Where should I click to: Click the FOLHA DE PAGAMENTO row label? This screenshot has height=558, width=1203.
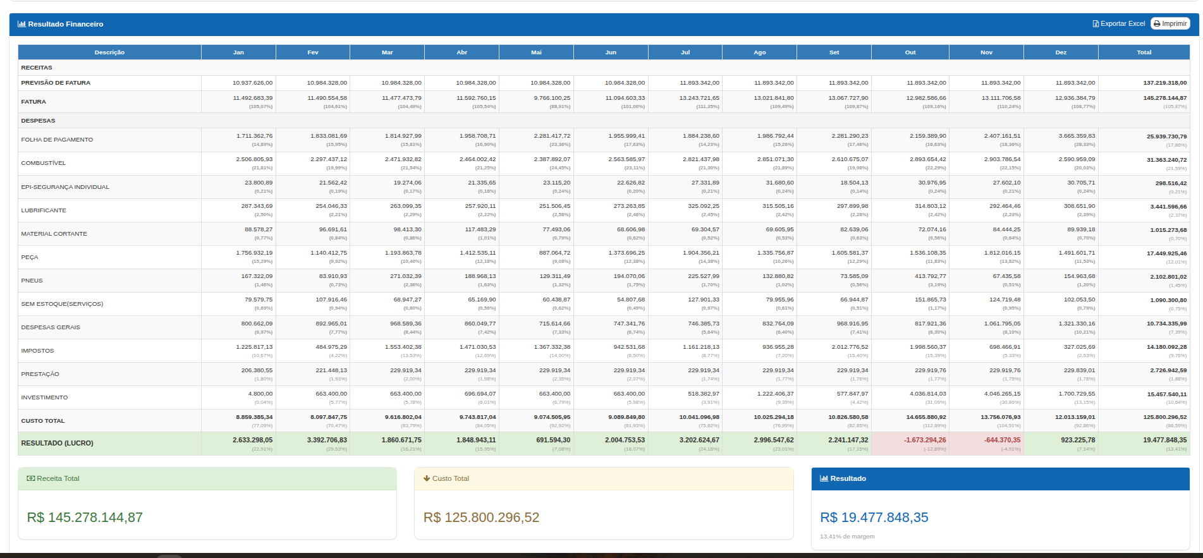[x=57, y=140]
